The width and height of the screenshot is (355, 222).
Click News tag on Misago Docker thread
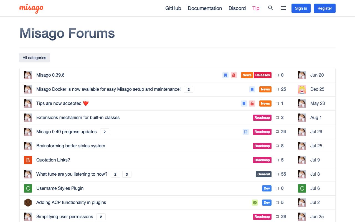pos(265,89)
